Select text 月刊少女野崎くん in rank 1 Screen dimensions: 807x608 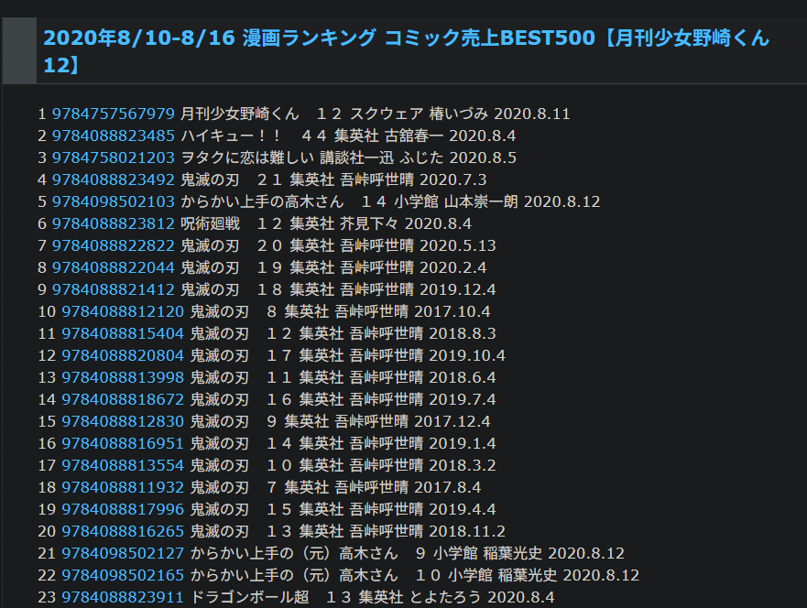[x=240, y=114]
